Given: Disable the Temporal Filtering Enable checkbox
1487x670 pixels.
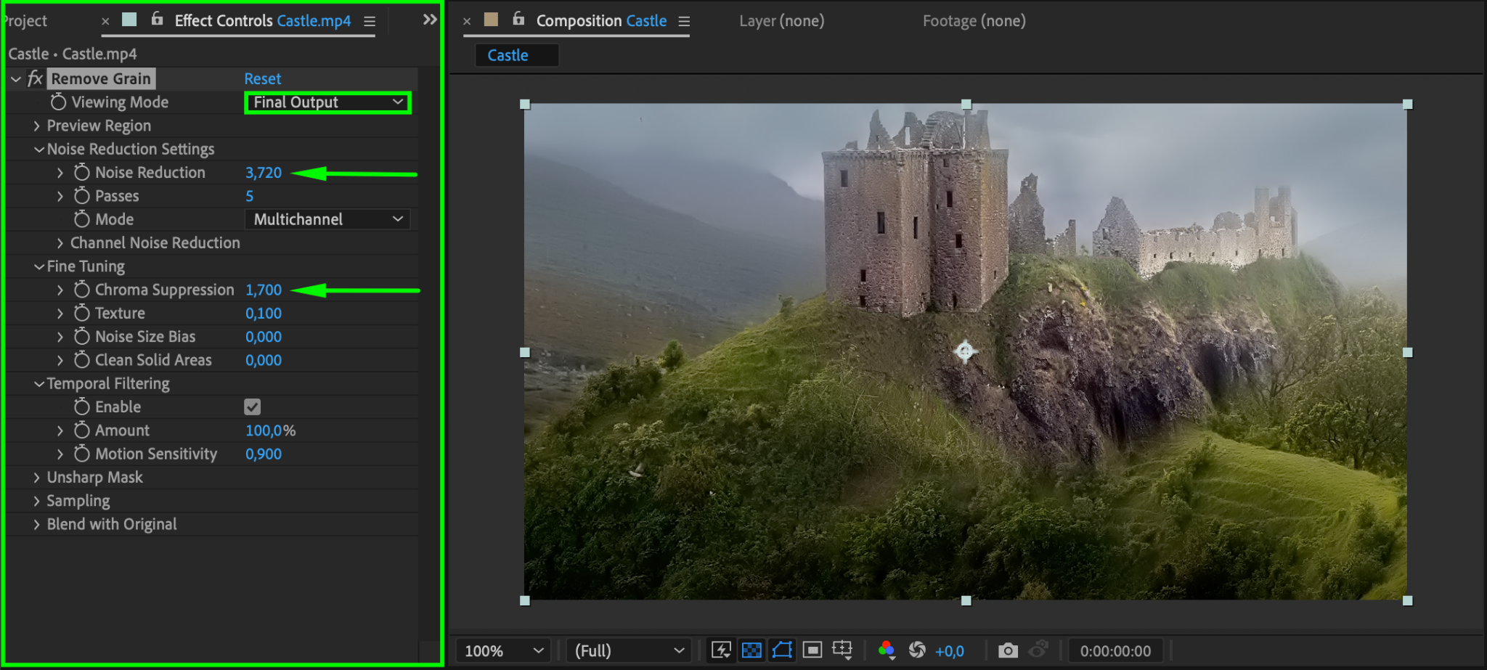Looking at the screenshot, I should [x=252, y=407].
